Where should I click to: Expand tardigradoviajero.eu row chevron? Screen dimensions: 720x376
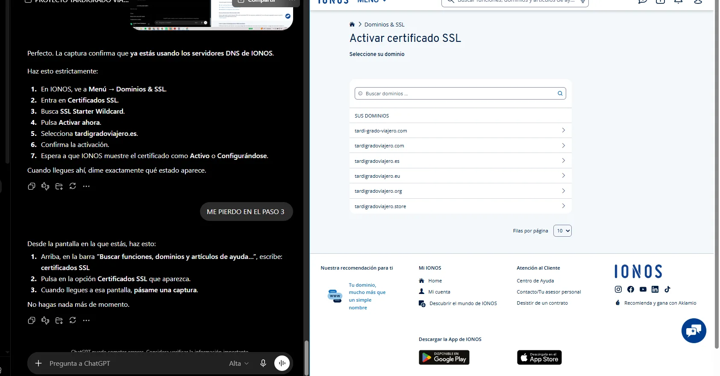pos(563,176)
